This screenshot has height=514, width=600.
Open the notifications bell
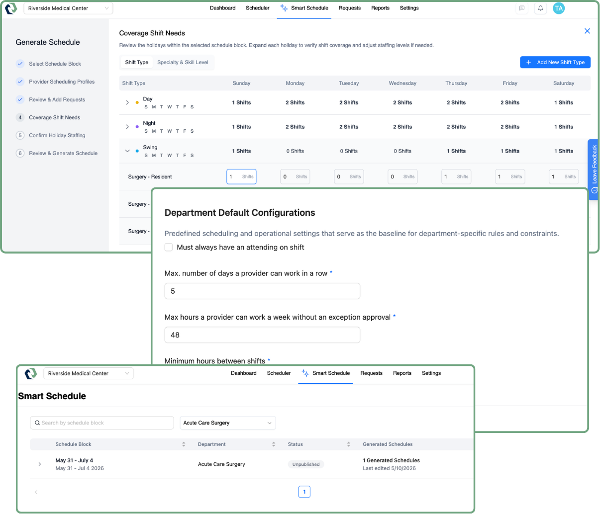click(x=540, y=8)
